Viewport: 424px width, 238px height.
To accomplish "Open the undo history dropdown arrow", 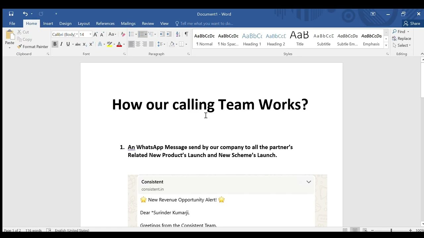I will [31, 14].
